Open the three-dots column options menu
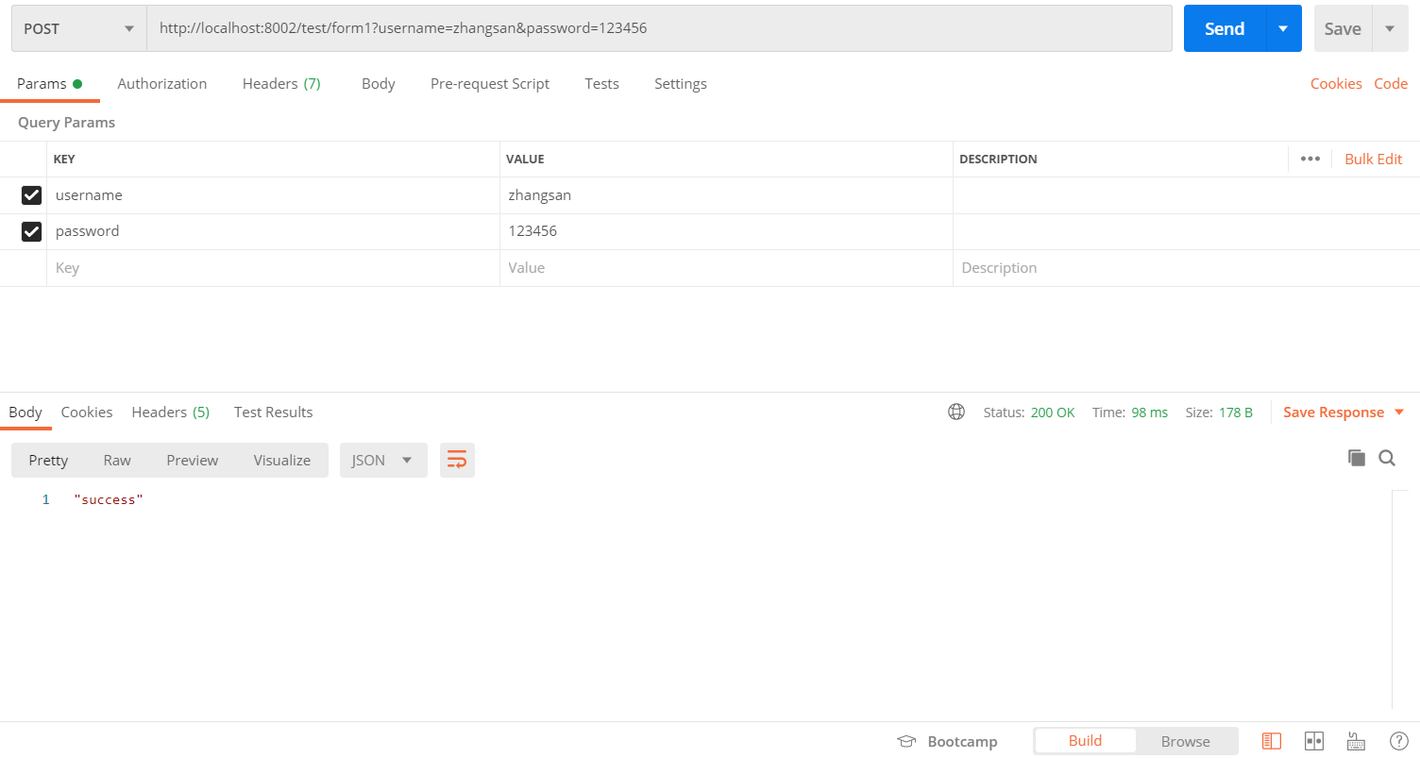This screenshot has width=1420, height=758. tap(1310, 159)
